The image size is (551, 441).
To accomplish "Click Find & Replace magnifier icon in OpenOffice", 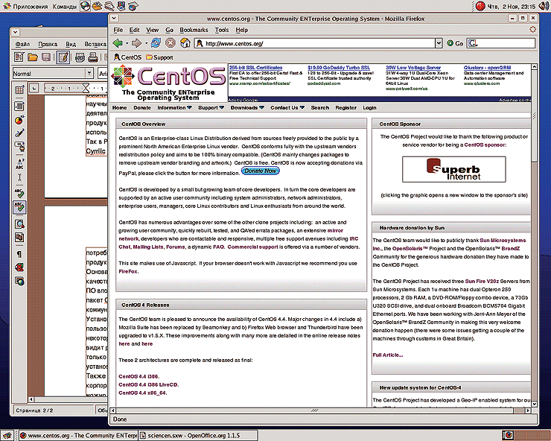I will coord(19,223).
